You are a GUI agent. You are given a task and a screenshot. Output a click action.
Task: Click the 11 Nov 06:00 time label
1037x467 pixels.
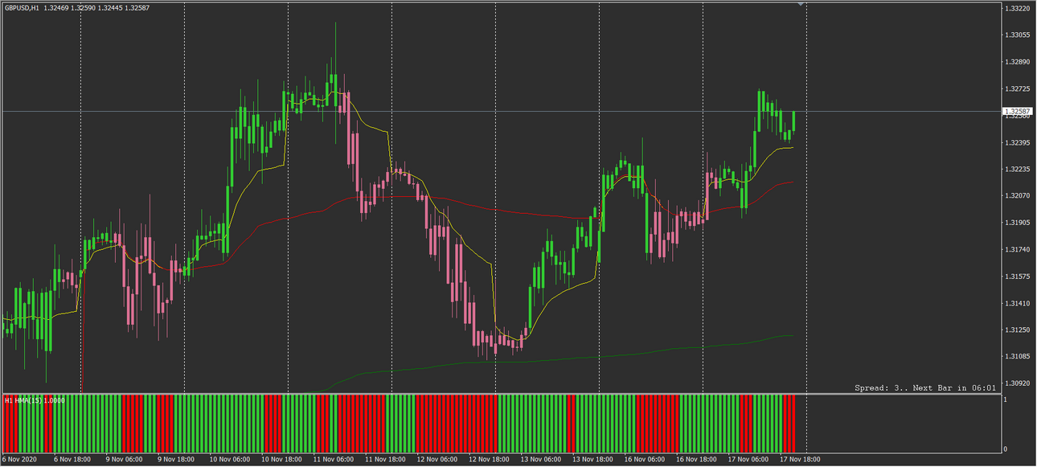tap(333, 460)
